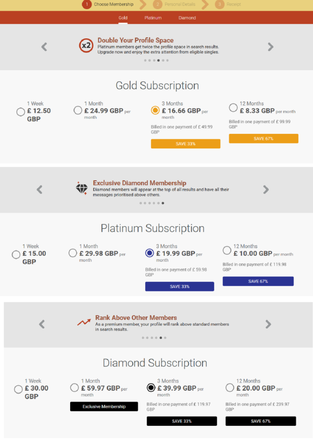Viewport: 313px width, 442px height.
Task: Go back in Rank Above Other Members banner
Action: 42,324
